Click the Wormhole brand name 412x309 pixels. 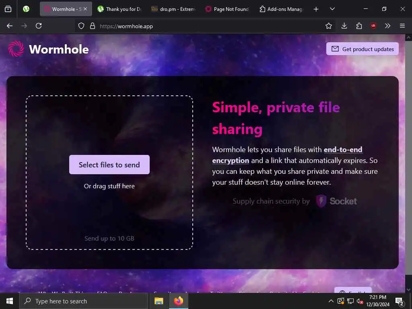pyautogui.click(x=59, y=49)
